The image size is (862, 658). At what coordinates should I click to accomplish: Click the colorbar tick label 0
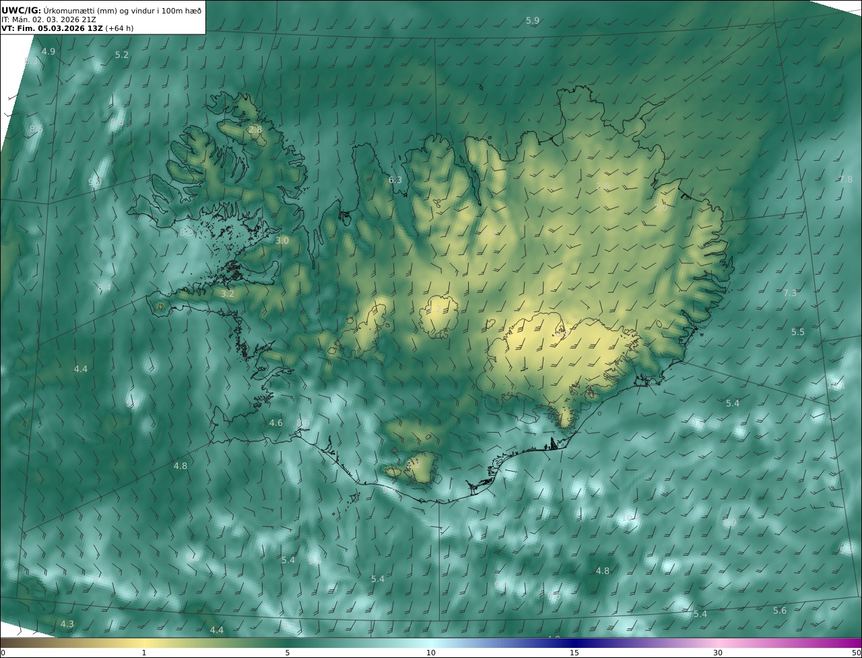[x=3, y=653]
